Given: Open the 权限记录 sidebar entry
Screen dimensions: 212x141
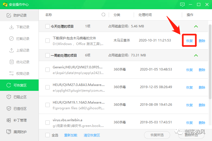Looking at the screenshot, I should pos(19,73).
